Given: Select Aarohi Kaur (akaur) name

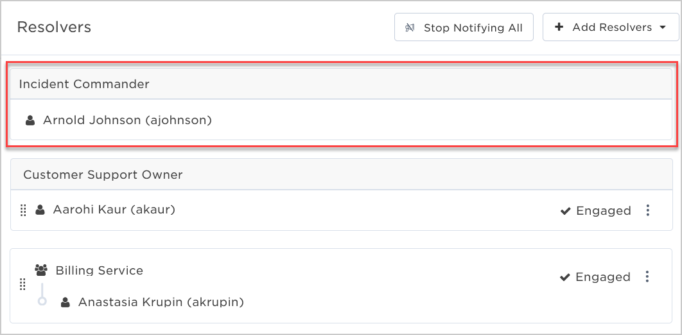Looking at the screenshot, I should click(x=114, y=210).
